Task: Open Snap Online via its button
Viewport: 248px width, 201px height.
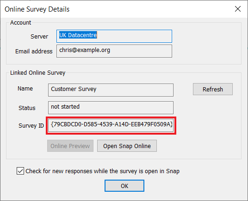Action: 127,146
